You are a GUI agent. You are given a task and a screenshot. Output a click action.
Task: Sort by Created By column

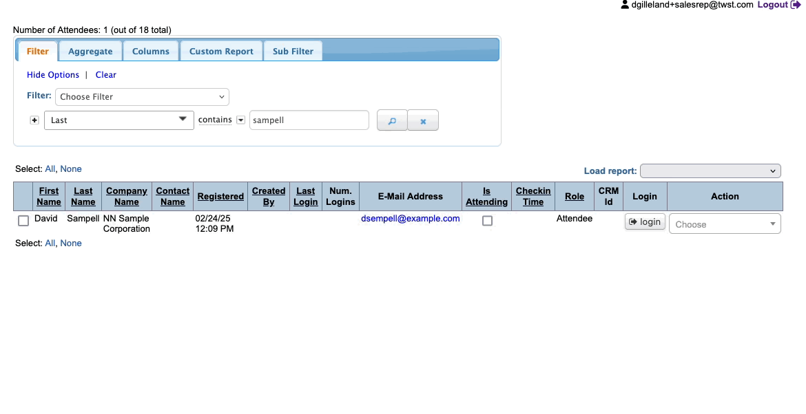point(269,197)
